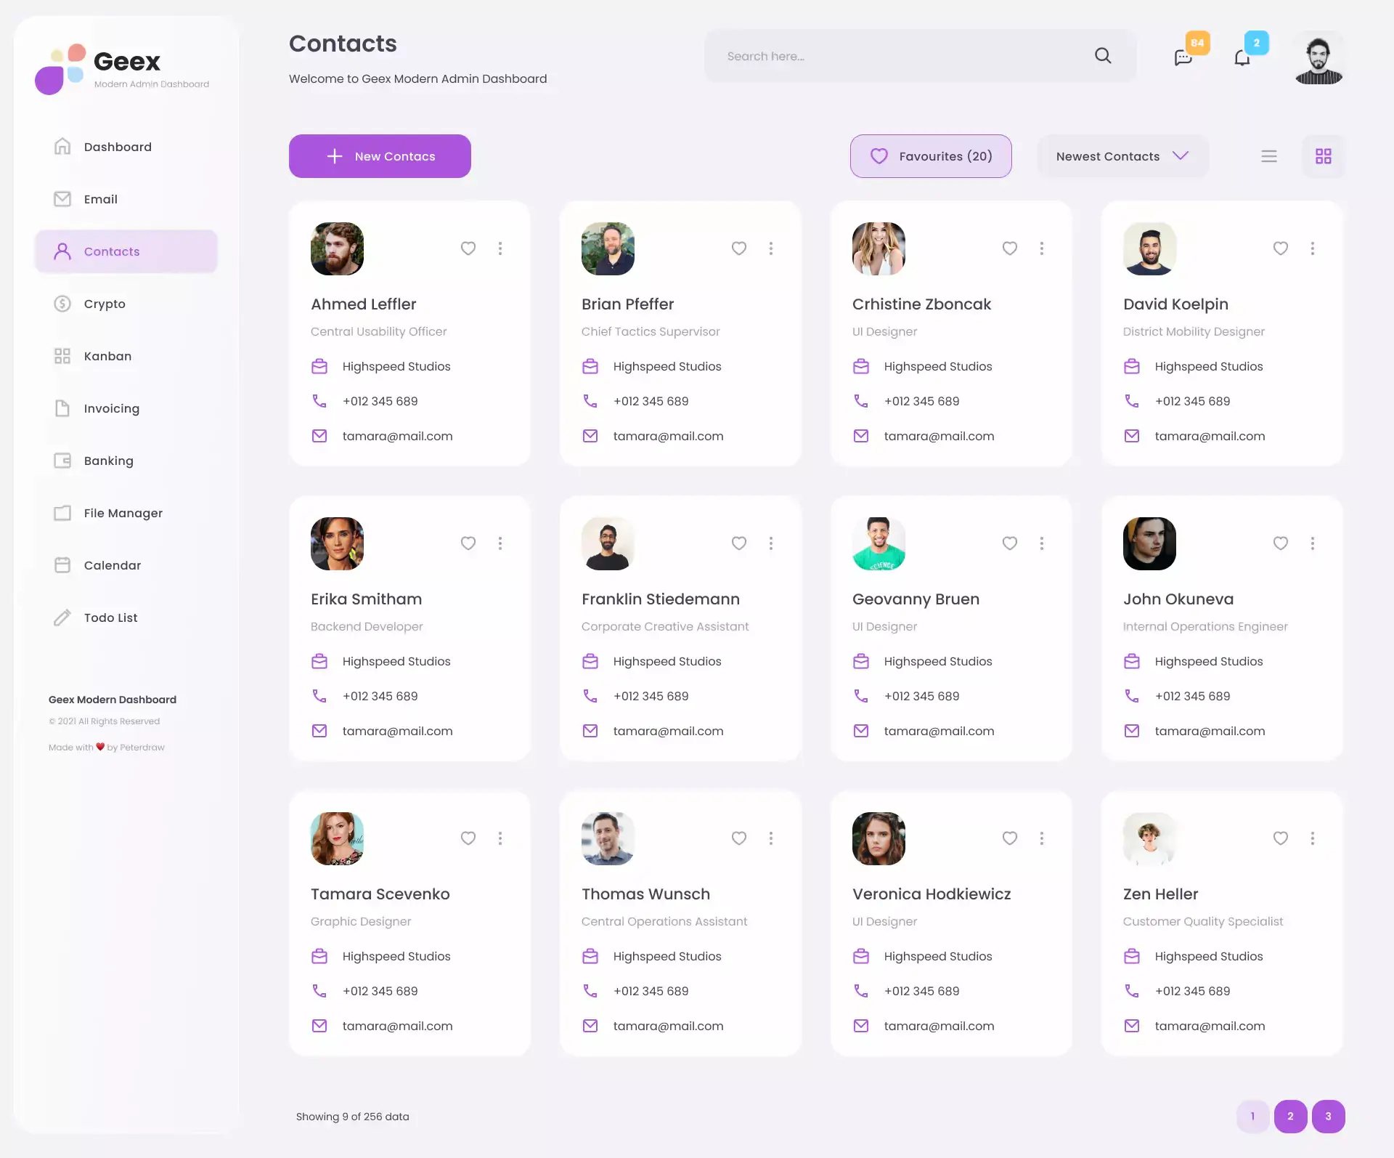This screenshot has width=1394, height=1158.
Task: Toggle heart on Brian Pfeffer card
Action: point(739,248)
